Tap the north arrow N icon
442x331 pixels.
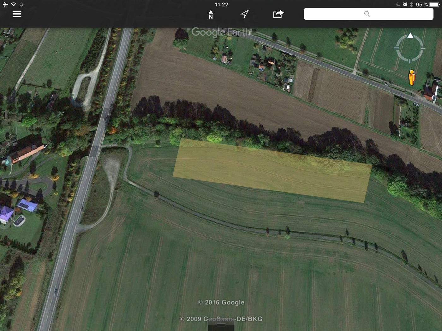point(211,14)
